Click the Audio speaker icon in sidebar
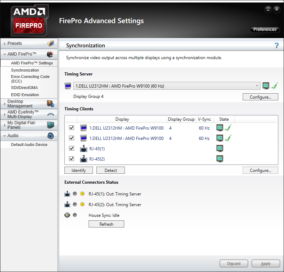The height and width of the screenshot is (272, 284). (x=51, y=136)
